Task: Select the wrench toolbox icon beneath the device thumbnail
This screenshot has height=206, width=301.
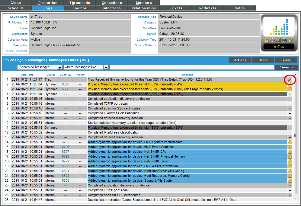Action: 290,40
